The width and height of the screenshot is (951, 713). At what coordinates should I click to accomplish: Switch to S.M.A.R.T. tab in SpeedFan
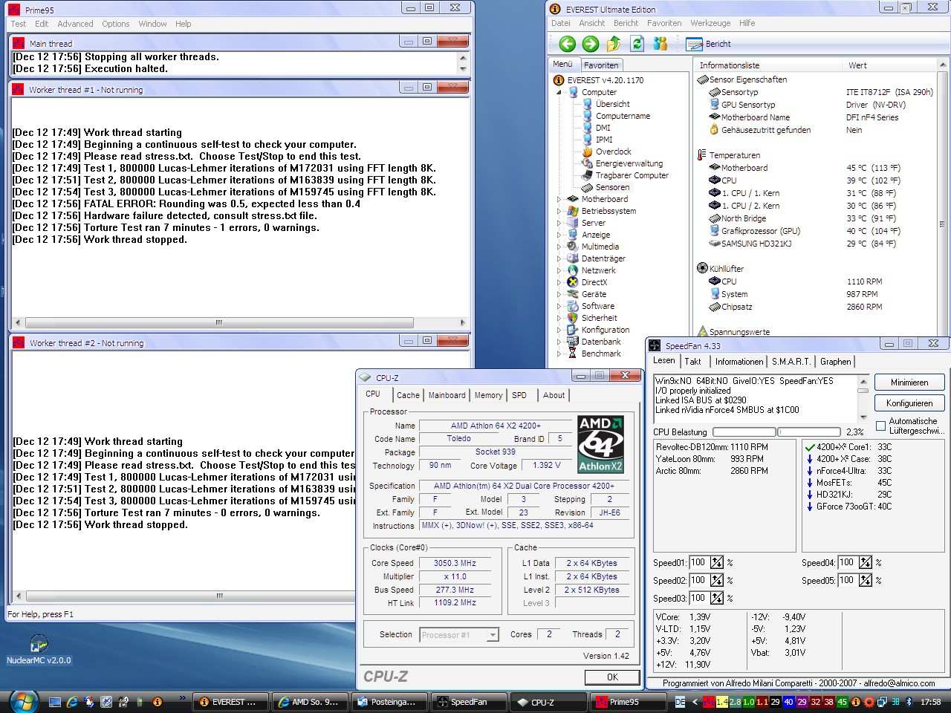click(x=791, y=362)
